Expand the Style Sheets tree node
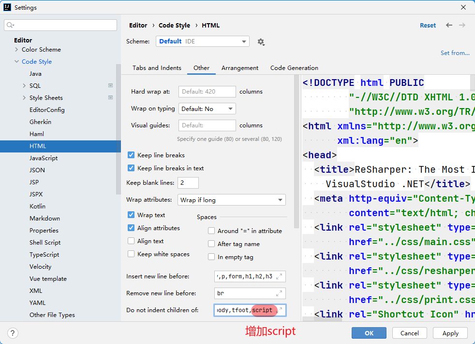Screen dimensions: 475x344 click(x=24, y=97)
